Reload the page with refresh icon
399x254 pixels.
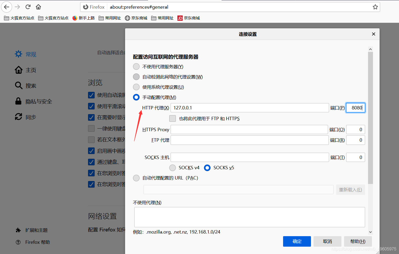28,7
